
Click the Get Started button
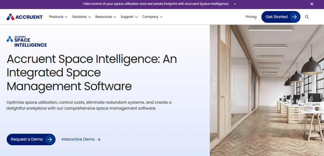click(281, 17)
